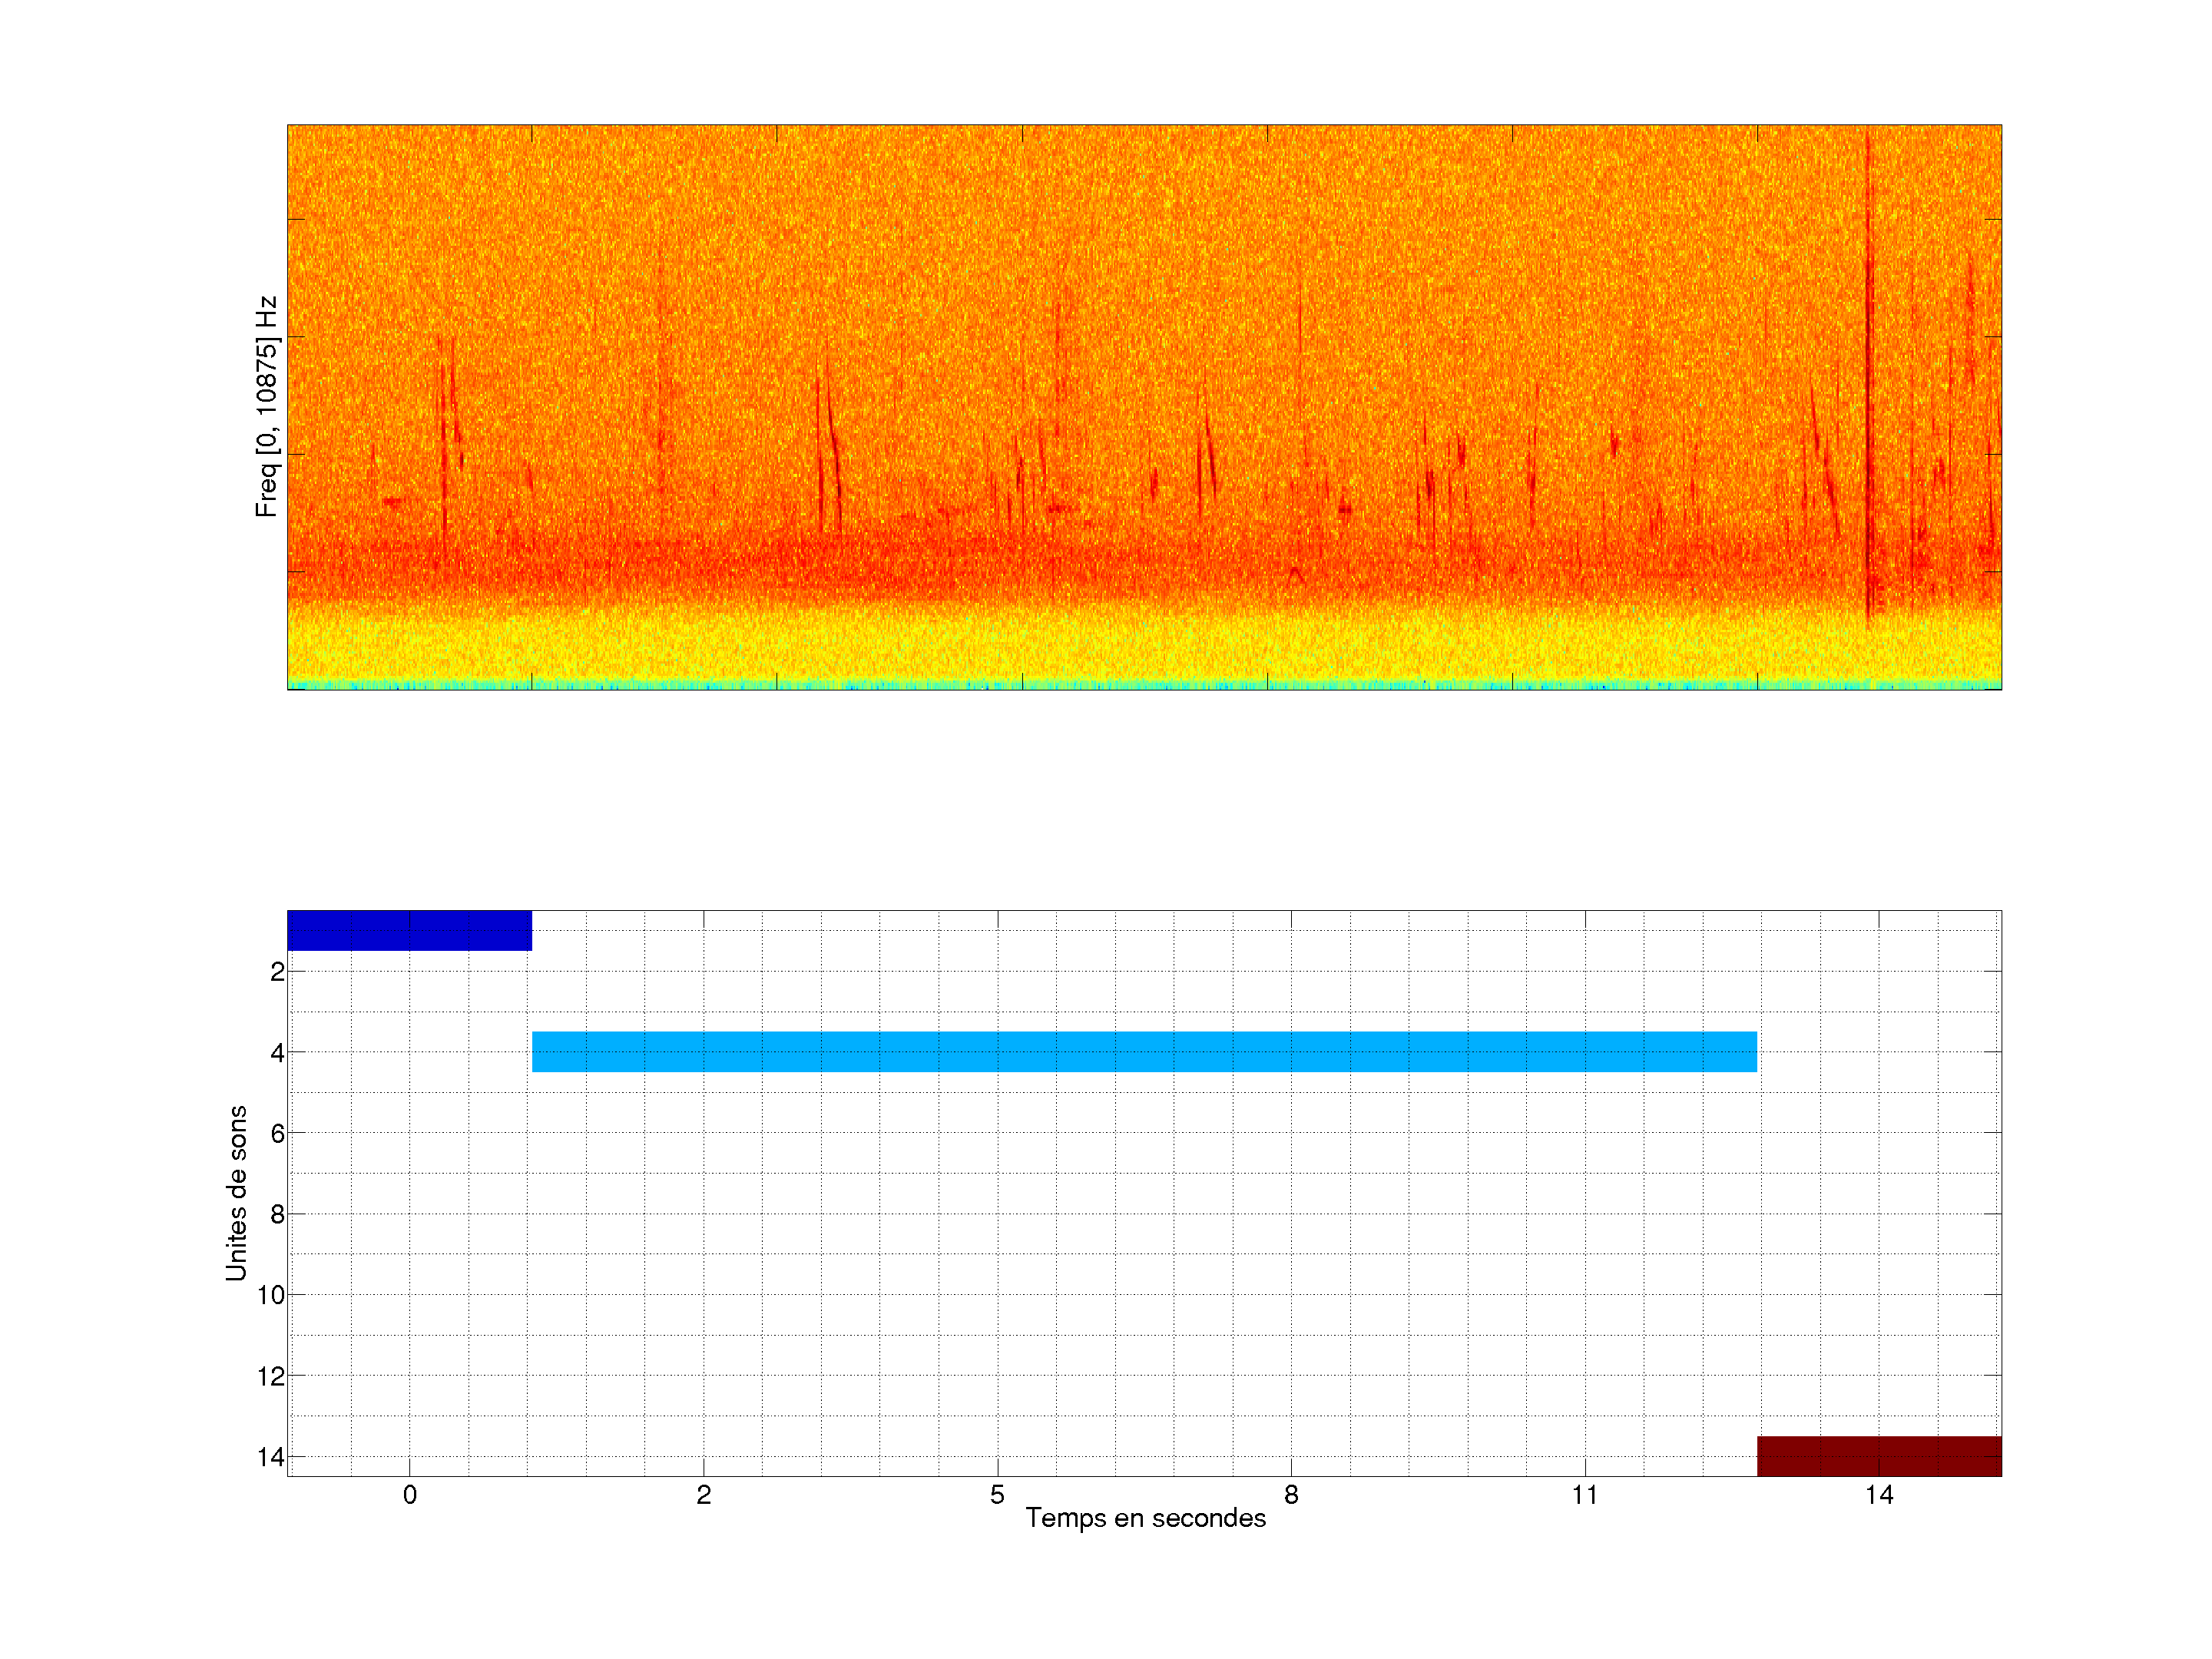Image resolution: width=2212 pixels, height=1659 pixels.
Task: Click the tall dark vertical streak in spectrogram
Action: [1868, 380]
